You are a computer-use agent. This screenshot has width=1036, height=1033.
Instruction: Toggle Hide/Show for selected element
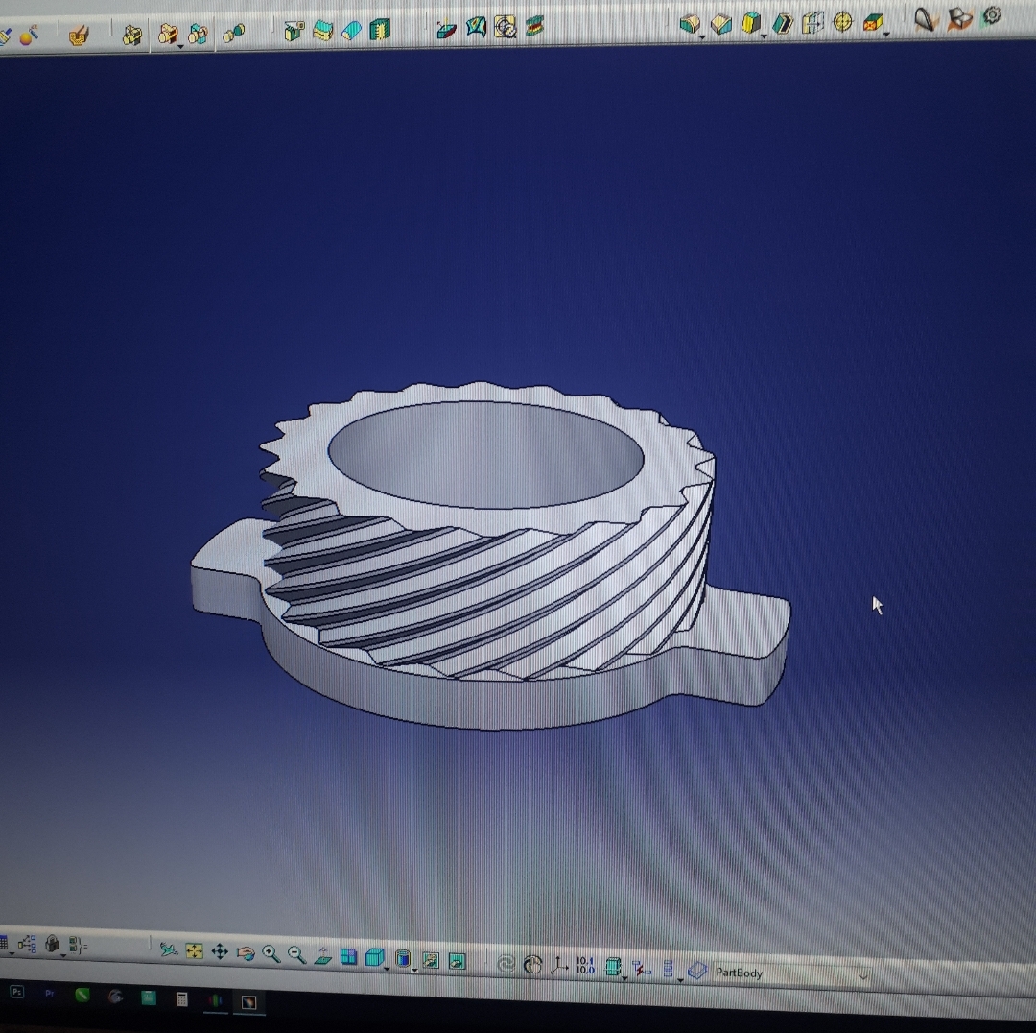click(431, 960)
